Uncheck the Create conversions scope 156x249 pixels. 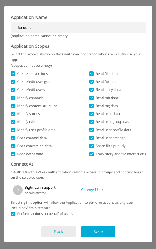coord(13,74)
